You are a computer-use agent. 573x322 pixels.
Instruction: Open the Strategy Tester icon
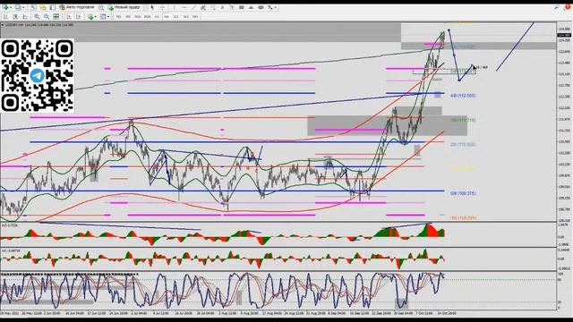[x=100, y=7]
